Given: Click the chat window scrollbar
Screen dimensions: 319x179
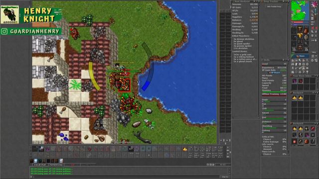Looking at the screenshot, I should (x=229, y=171).
